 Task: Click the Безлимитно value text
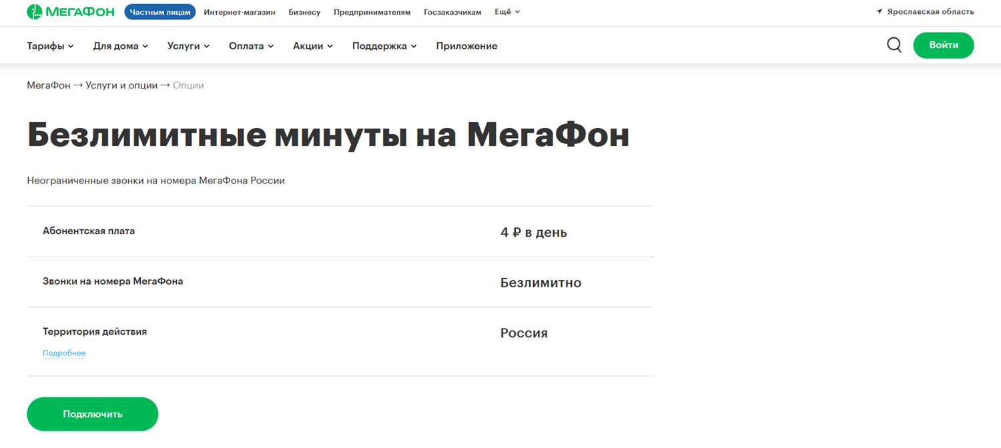(x=541, y=283)
